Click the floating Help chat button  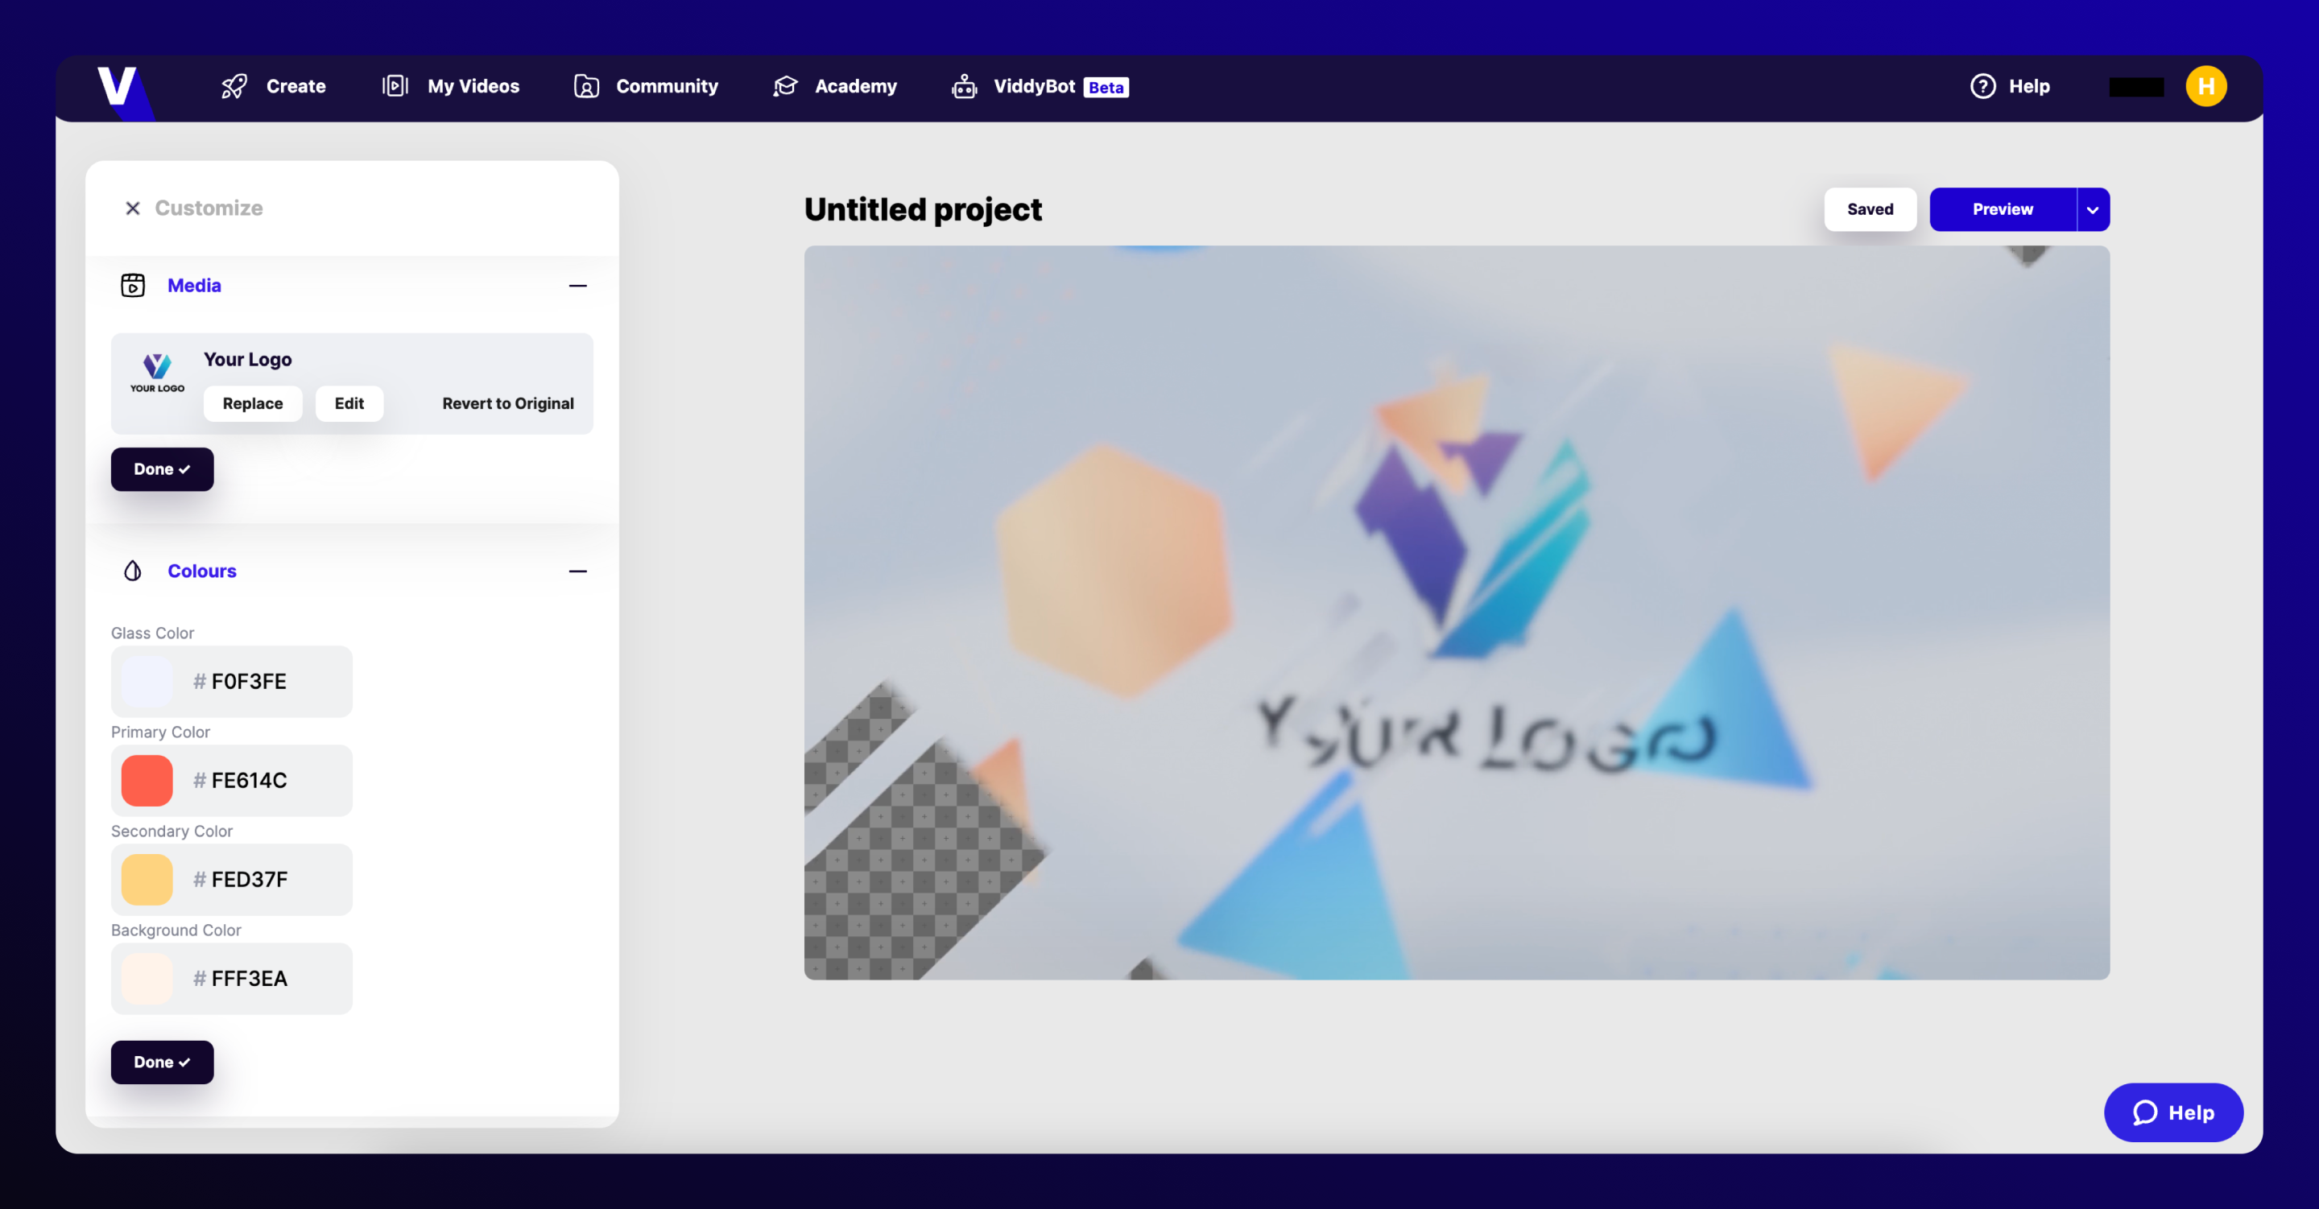click(x=2173, y=1112)
